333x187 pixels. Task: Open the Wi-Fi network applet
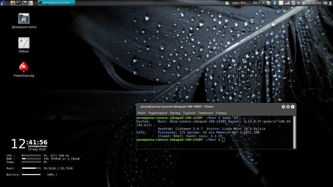[x=298, y=3]
